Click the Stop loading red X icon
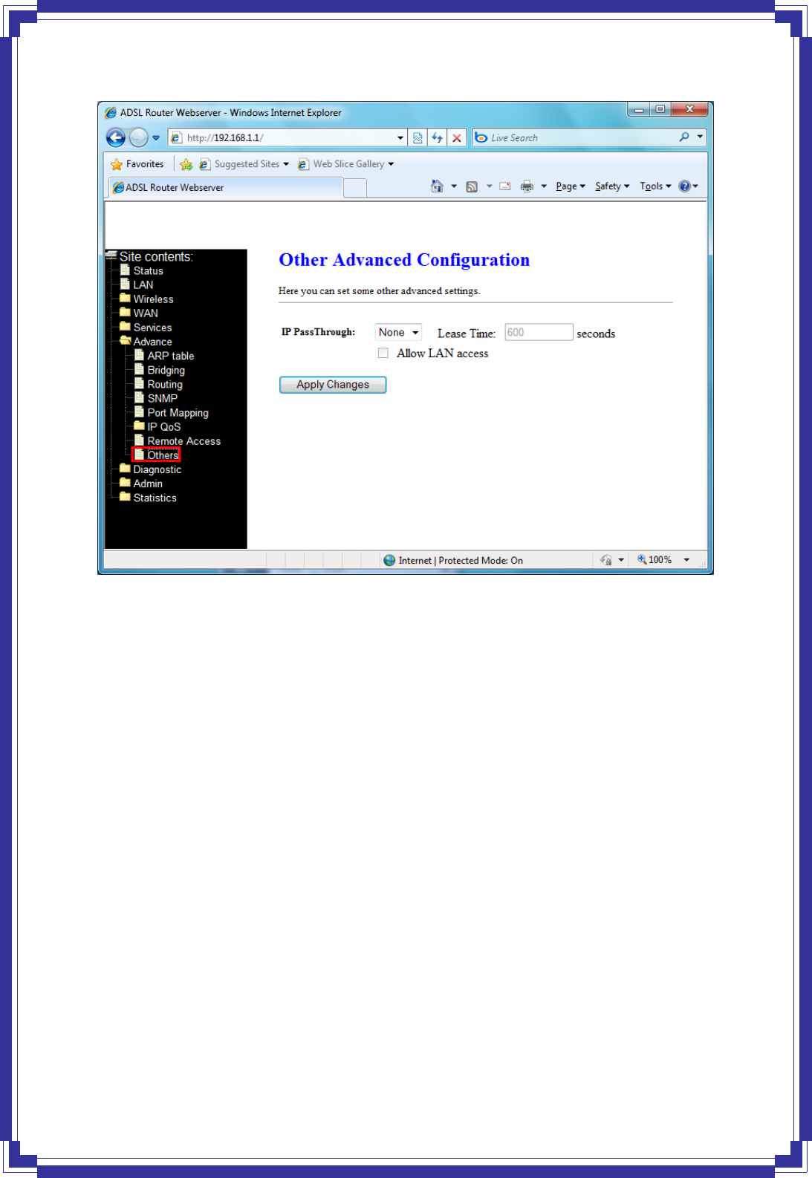 [457, 137]
